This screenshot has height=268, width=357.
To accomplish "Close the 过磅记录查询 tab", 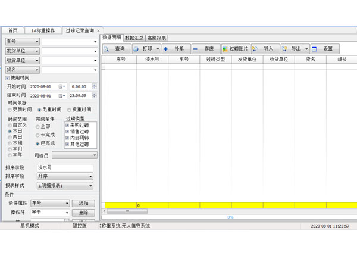I will click(99, 30).
